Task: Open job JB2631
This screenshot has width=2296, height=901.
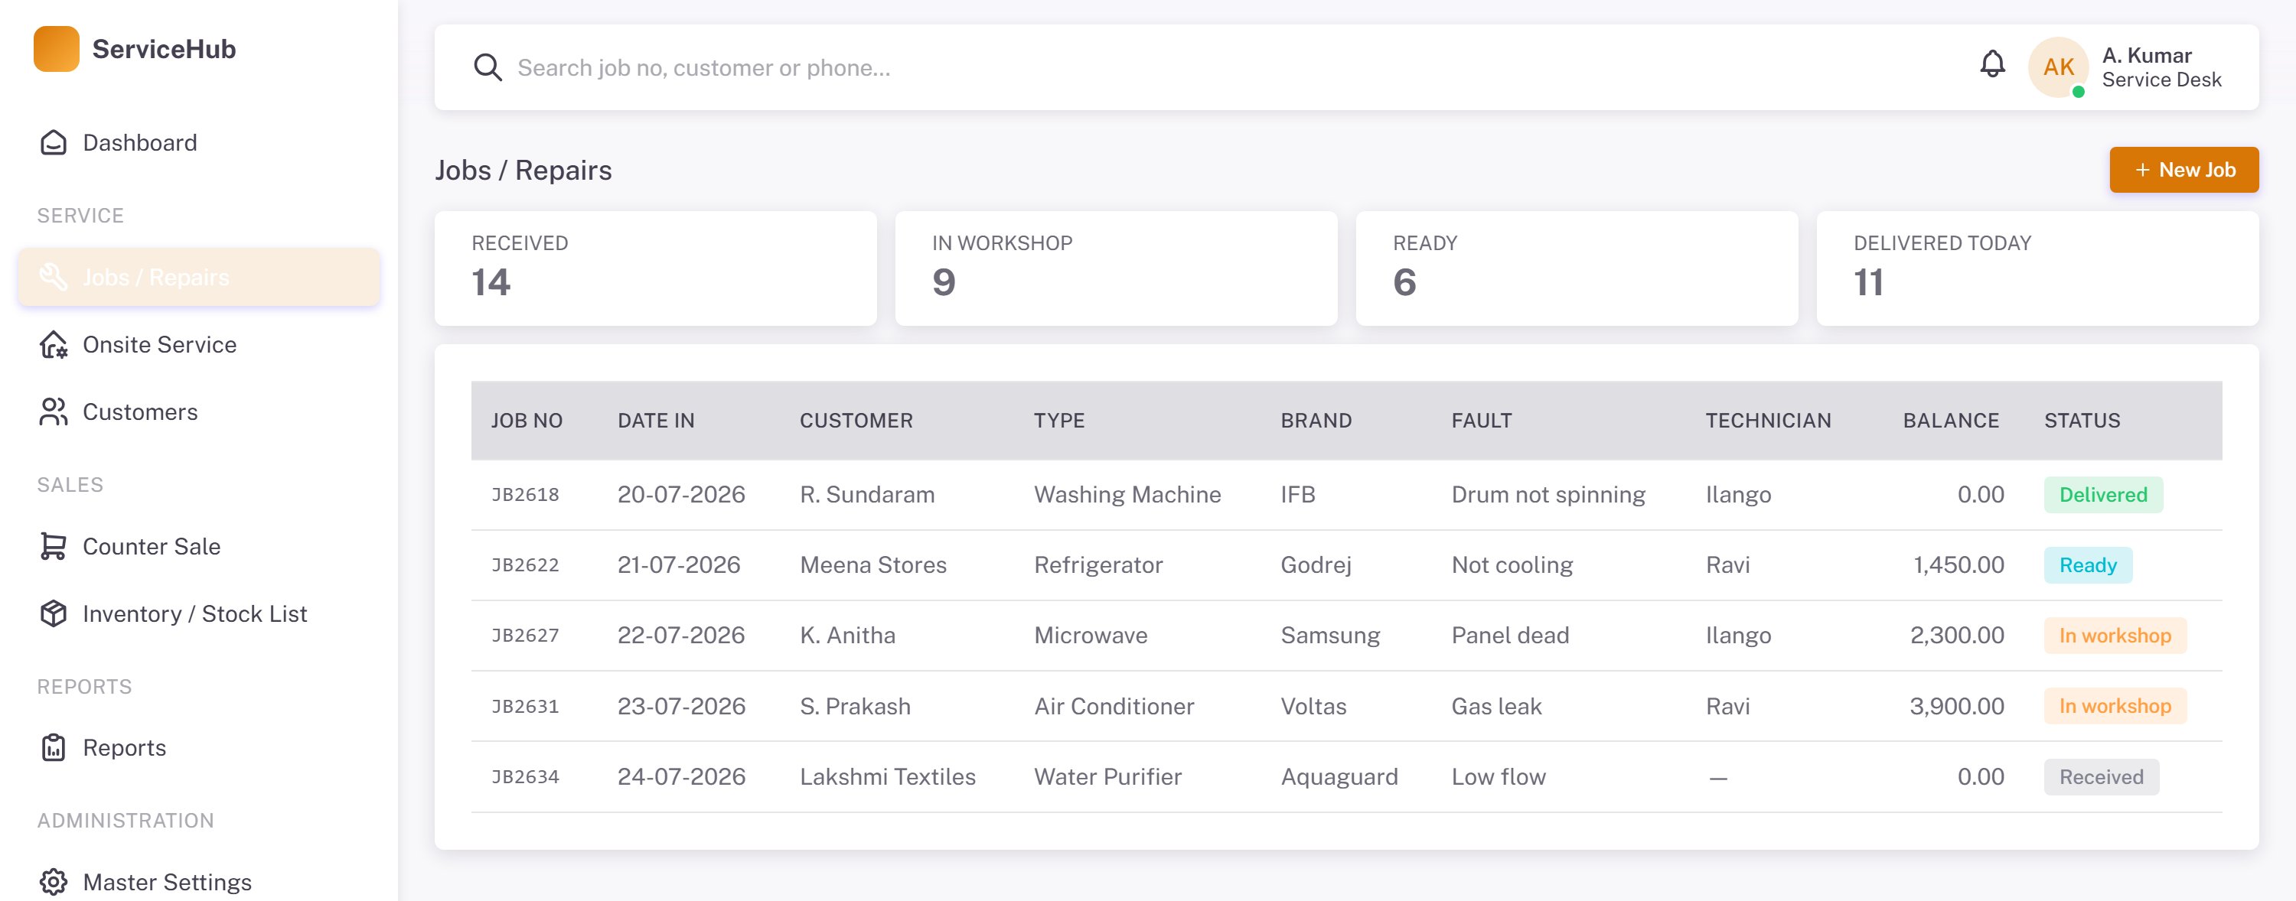Action: (525, 707)
